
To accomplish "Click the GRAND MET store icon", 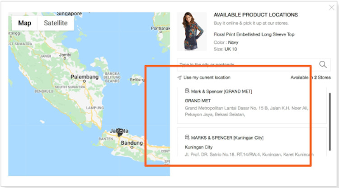I will (x=187, y=91).
